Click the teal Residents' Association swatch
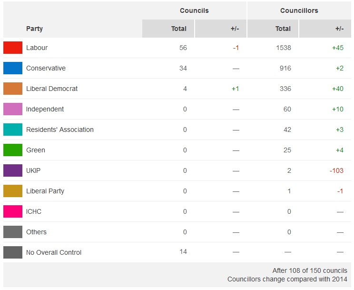 pyautogui.click(x=13, y=130)
